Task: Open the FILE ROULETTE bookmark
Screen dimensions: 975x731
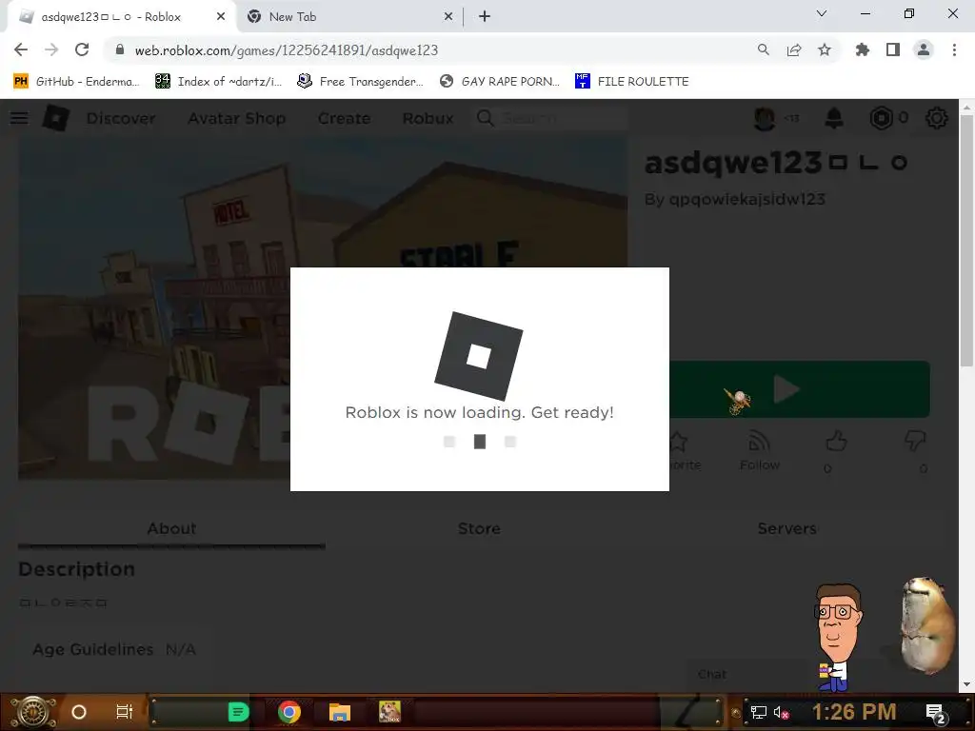Action: coord(632,82)
